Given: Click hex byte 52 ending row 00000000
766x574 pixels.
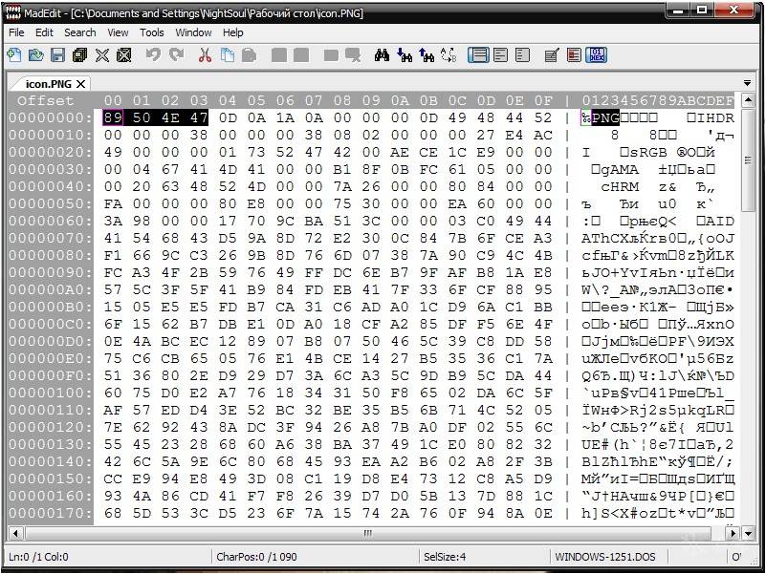Looking at the screenshot, I should (x=542, y=117).
